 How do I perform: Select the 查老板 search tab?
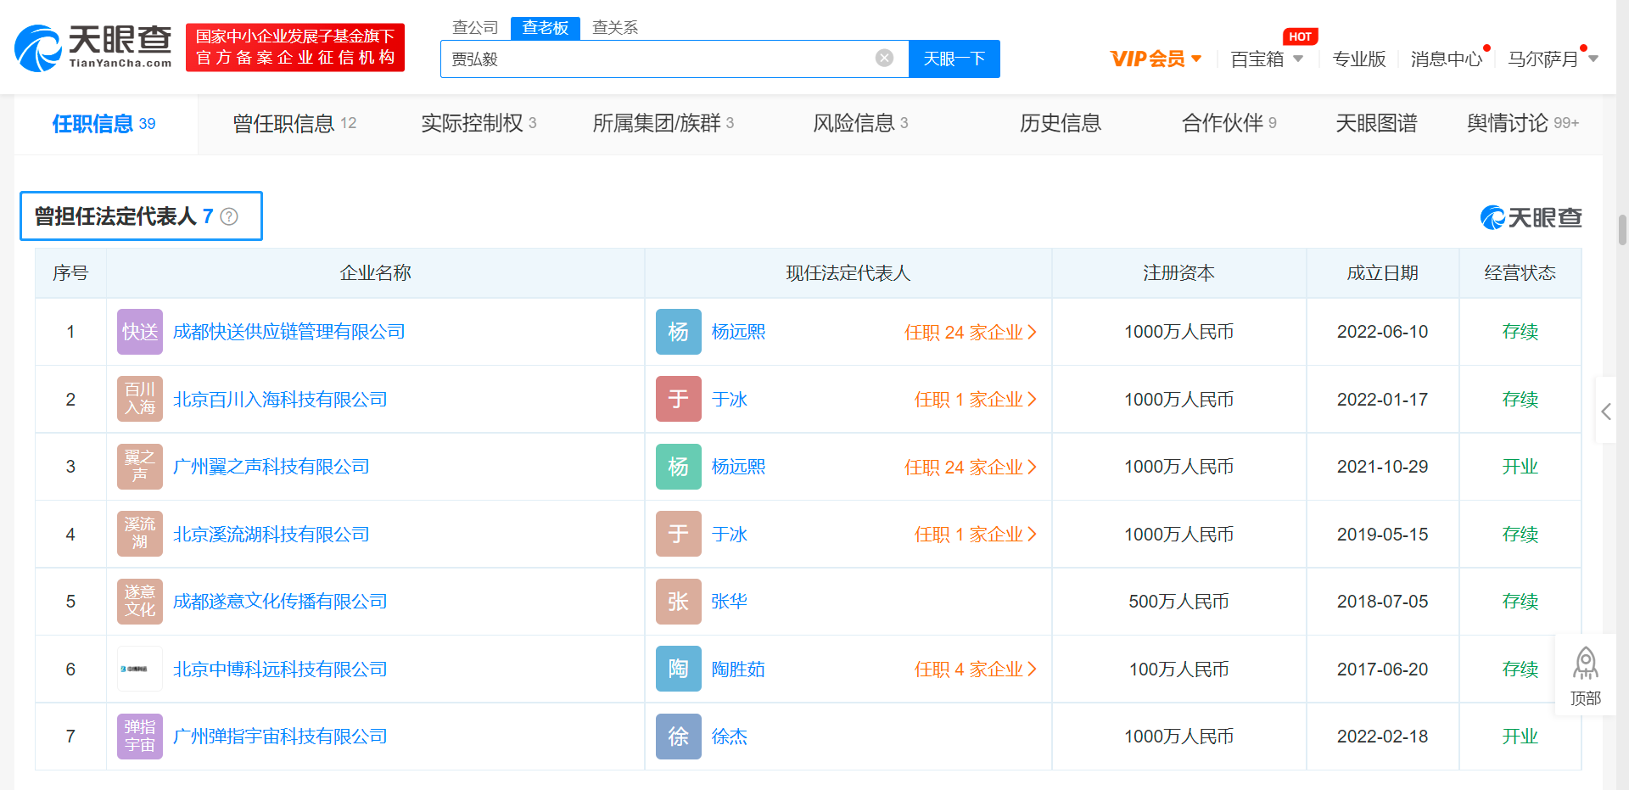[x=545, y=28]
